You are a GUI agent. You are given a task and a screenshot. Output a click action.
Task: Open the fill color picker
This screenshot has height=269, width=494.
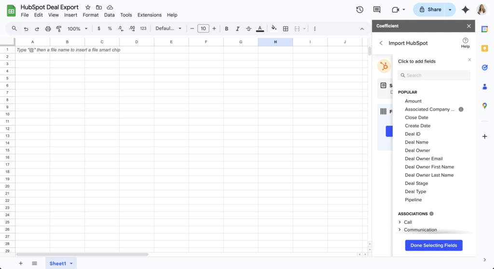pos(274,29)
